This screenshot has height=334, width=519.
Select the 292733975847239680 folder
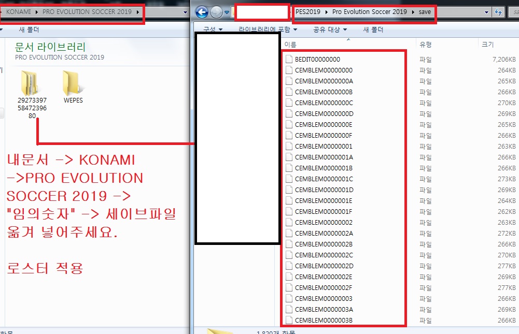(x=32, y=95)
